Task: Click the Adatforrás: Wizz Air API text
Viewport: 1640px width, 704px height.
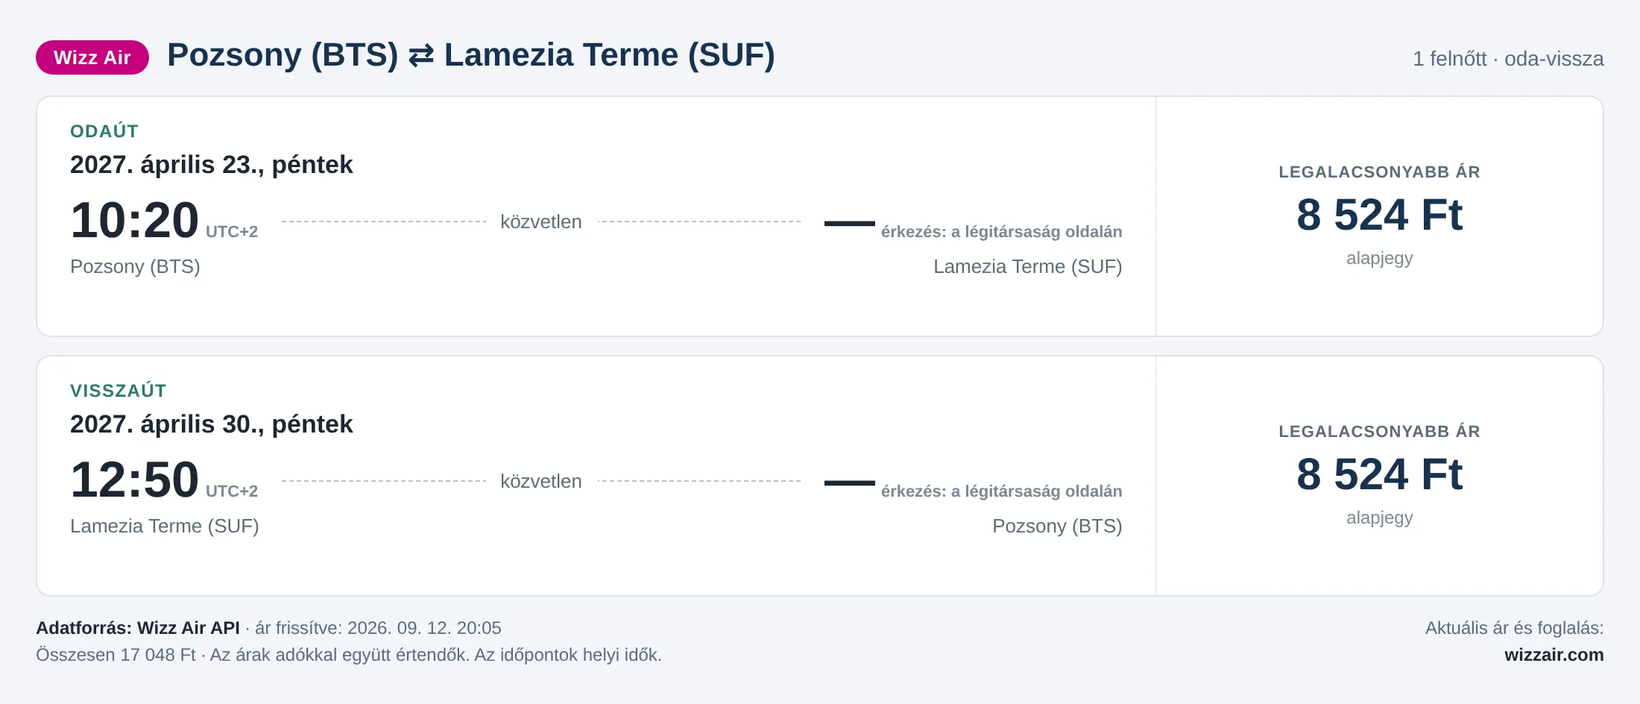Action: pyautogui.click(x=138, y=628)
